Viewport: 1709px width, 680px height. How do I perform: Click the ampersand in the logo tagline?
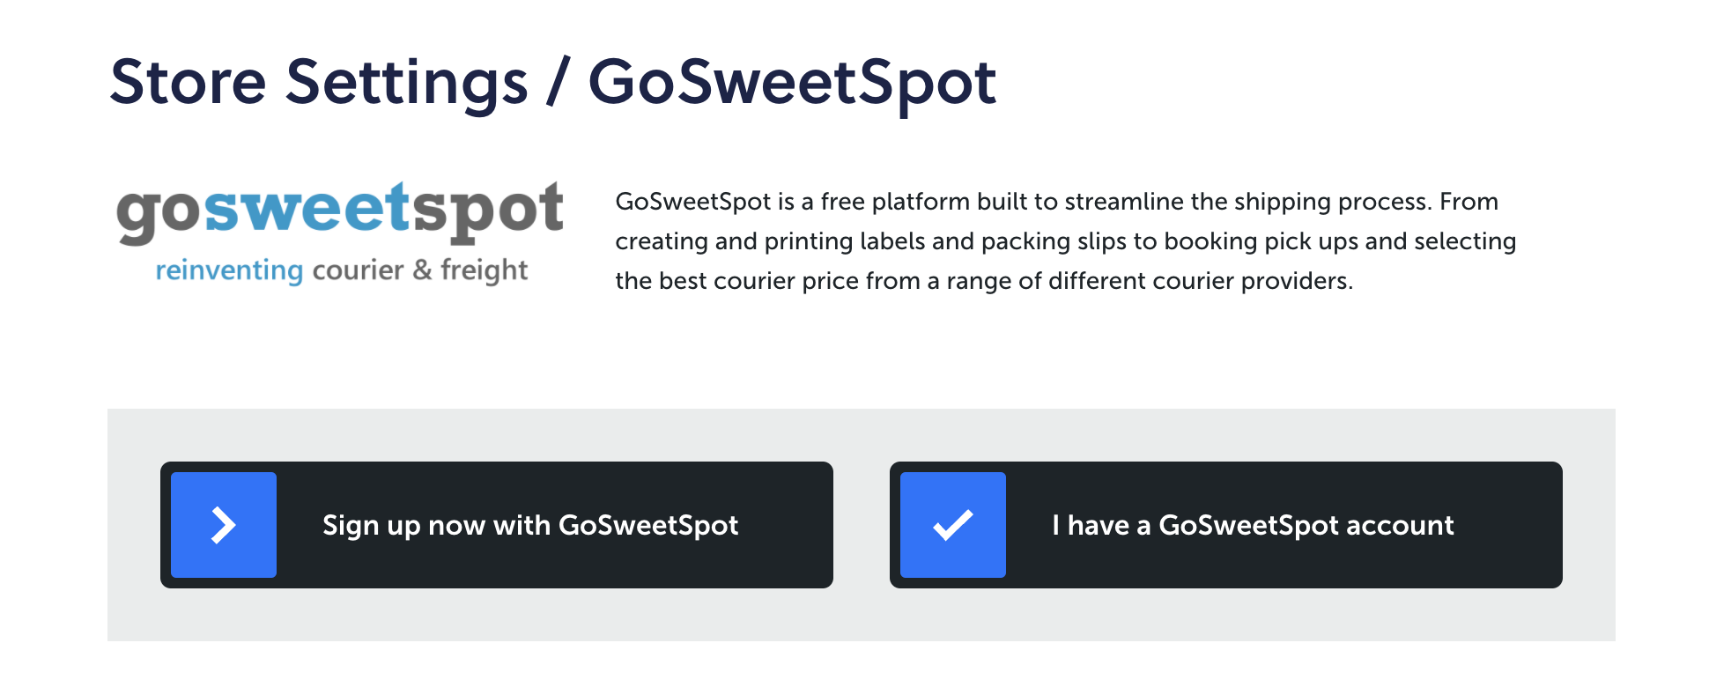click(x=422, y=270)
